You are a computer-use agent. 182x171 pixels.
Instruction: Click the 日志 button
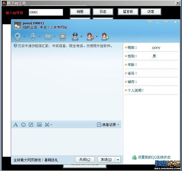[103, 12]
